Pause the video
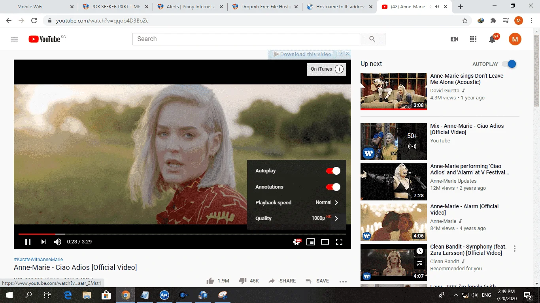The width and height of the screenshot is (540, 303). pyautogui.click(x=28, y=242)
